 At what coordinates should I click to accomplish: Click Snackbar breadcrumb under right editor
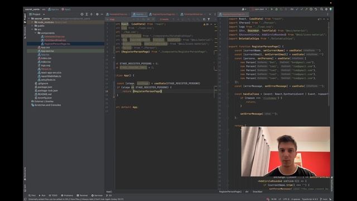point(257,192)
